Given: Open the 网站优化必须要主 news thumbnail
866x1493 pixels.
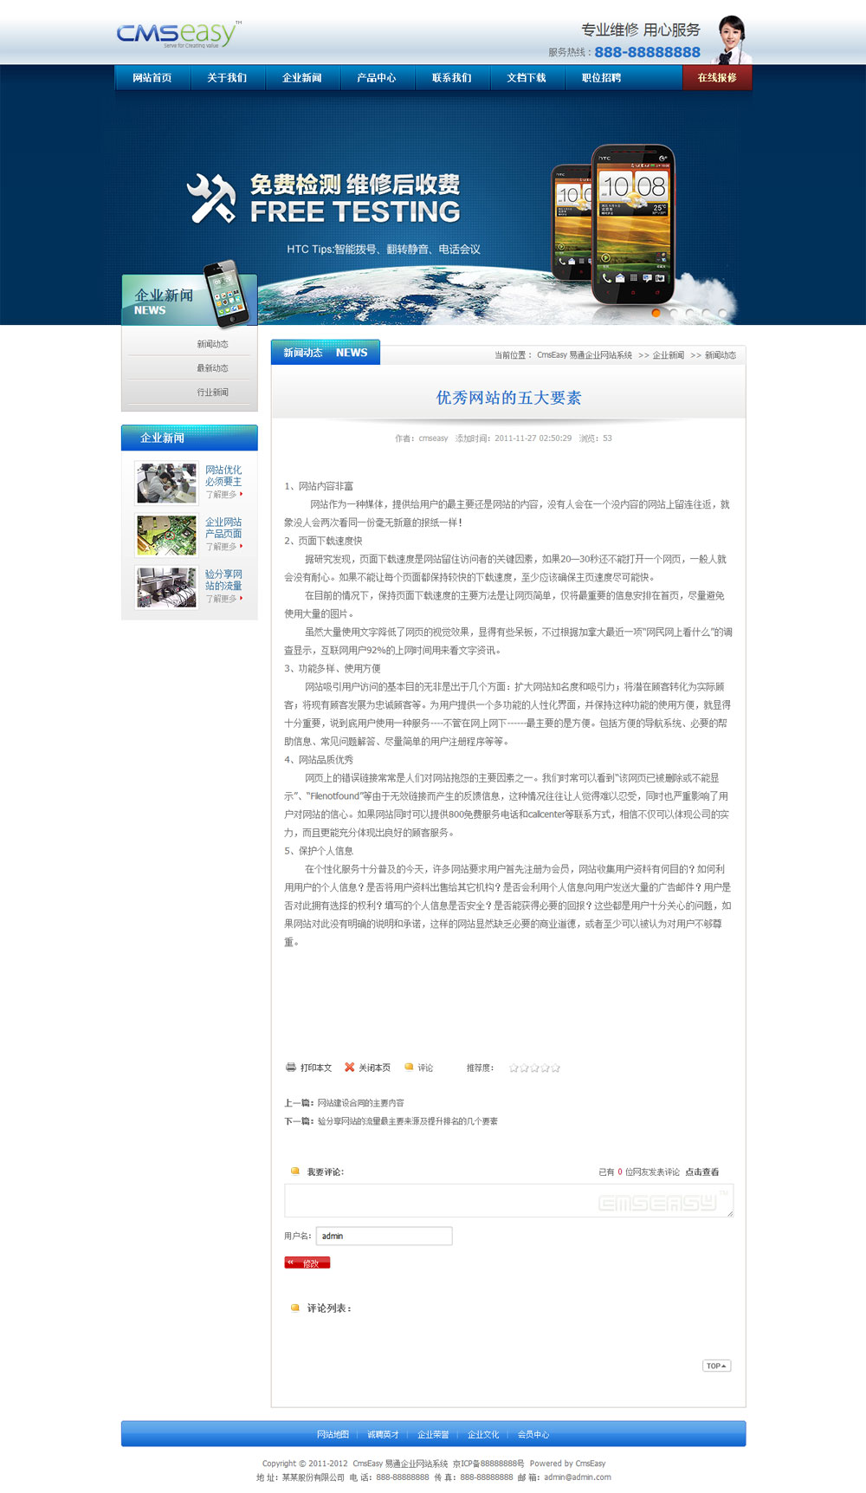Looking at the screenshot, I should point(166,484).
